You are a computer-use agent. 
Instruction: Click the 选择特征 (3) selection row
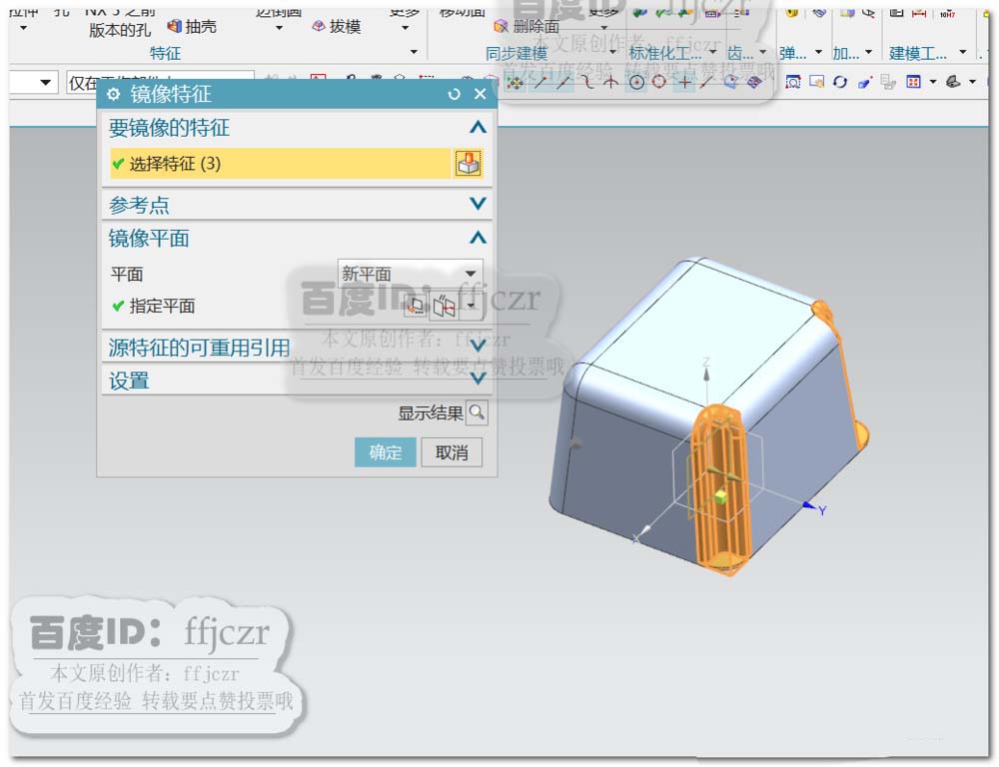coord(281,163)
